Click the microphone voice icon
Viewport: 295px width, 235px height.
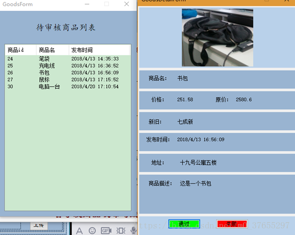tap(134, 230)
